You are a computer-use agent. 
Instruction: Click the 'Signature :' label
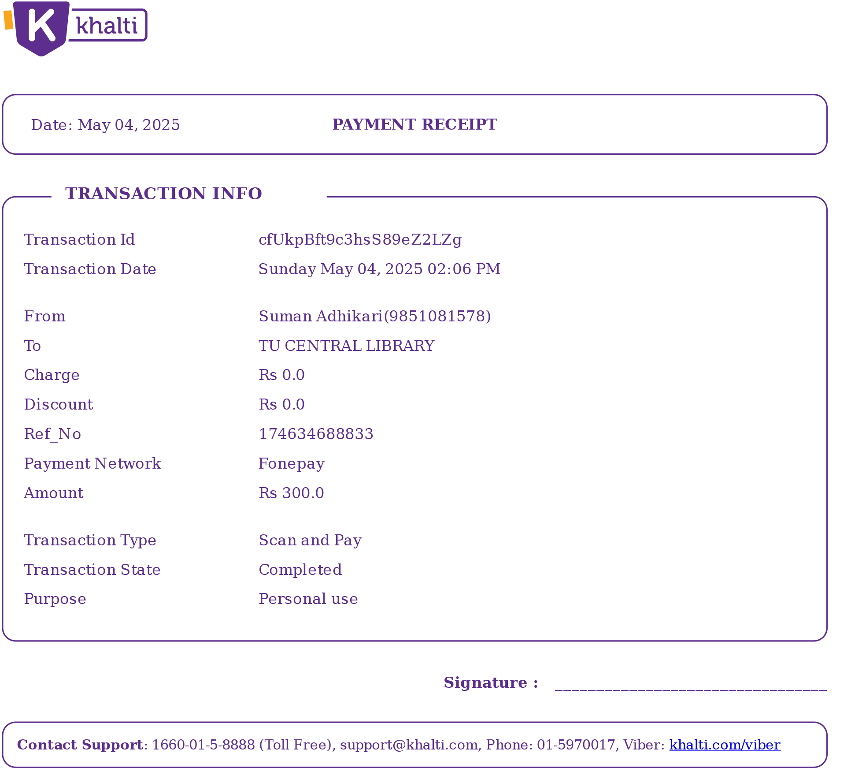[x=491, y=682]
